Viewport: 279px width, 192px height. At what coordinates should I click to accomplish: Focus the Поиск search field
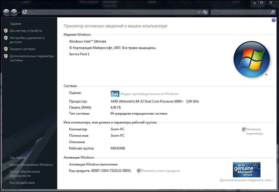point(240,12)
